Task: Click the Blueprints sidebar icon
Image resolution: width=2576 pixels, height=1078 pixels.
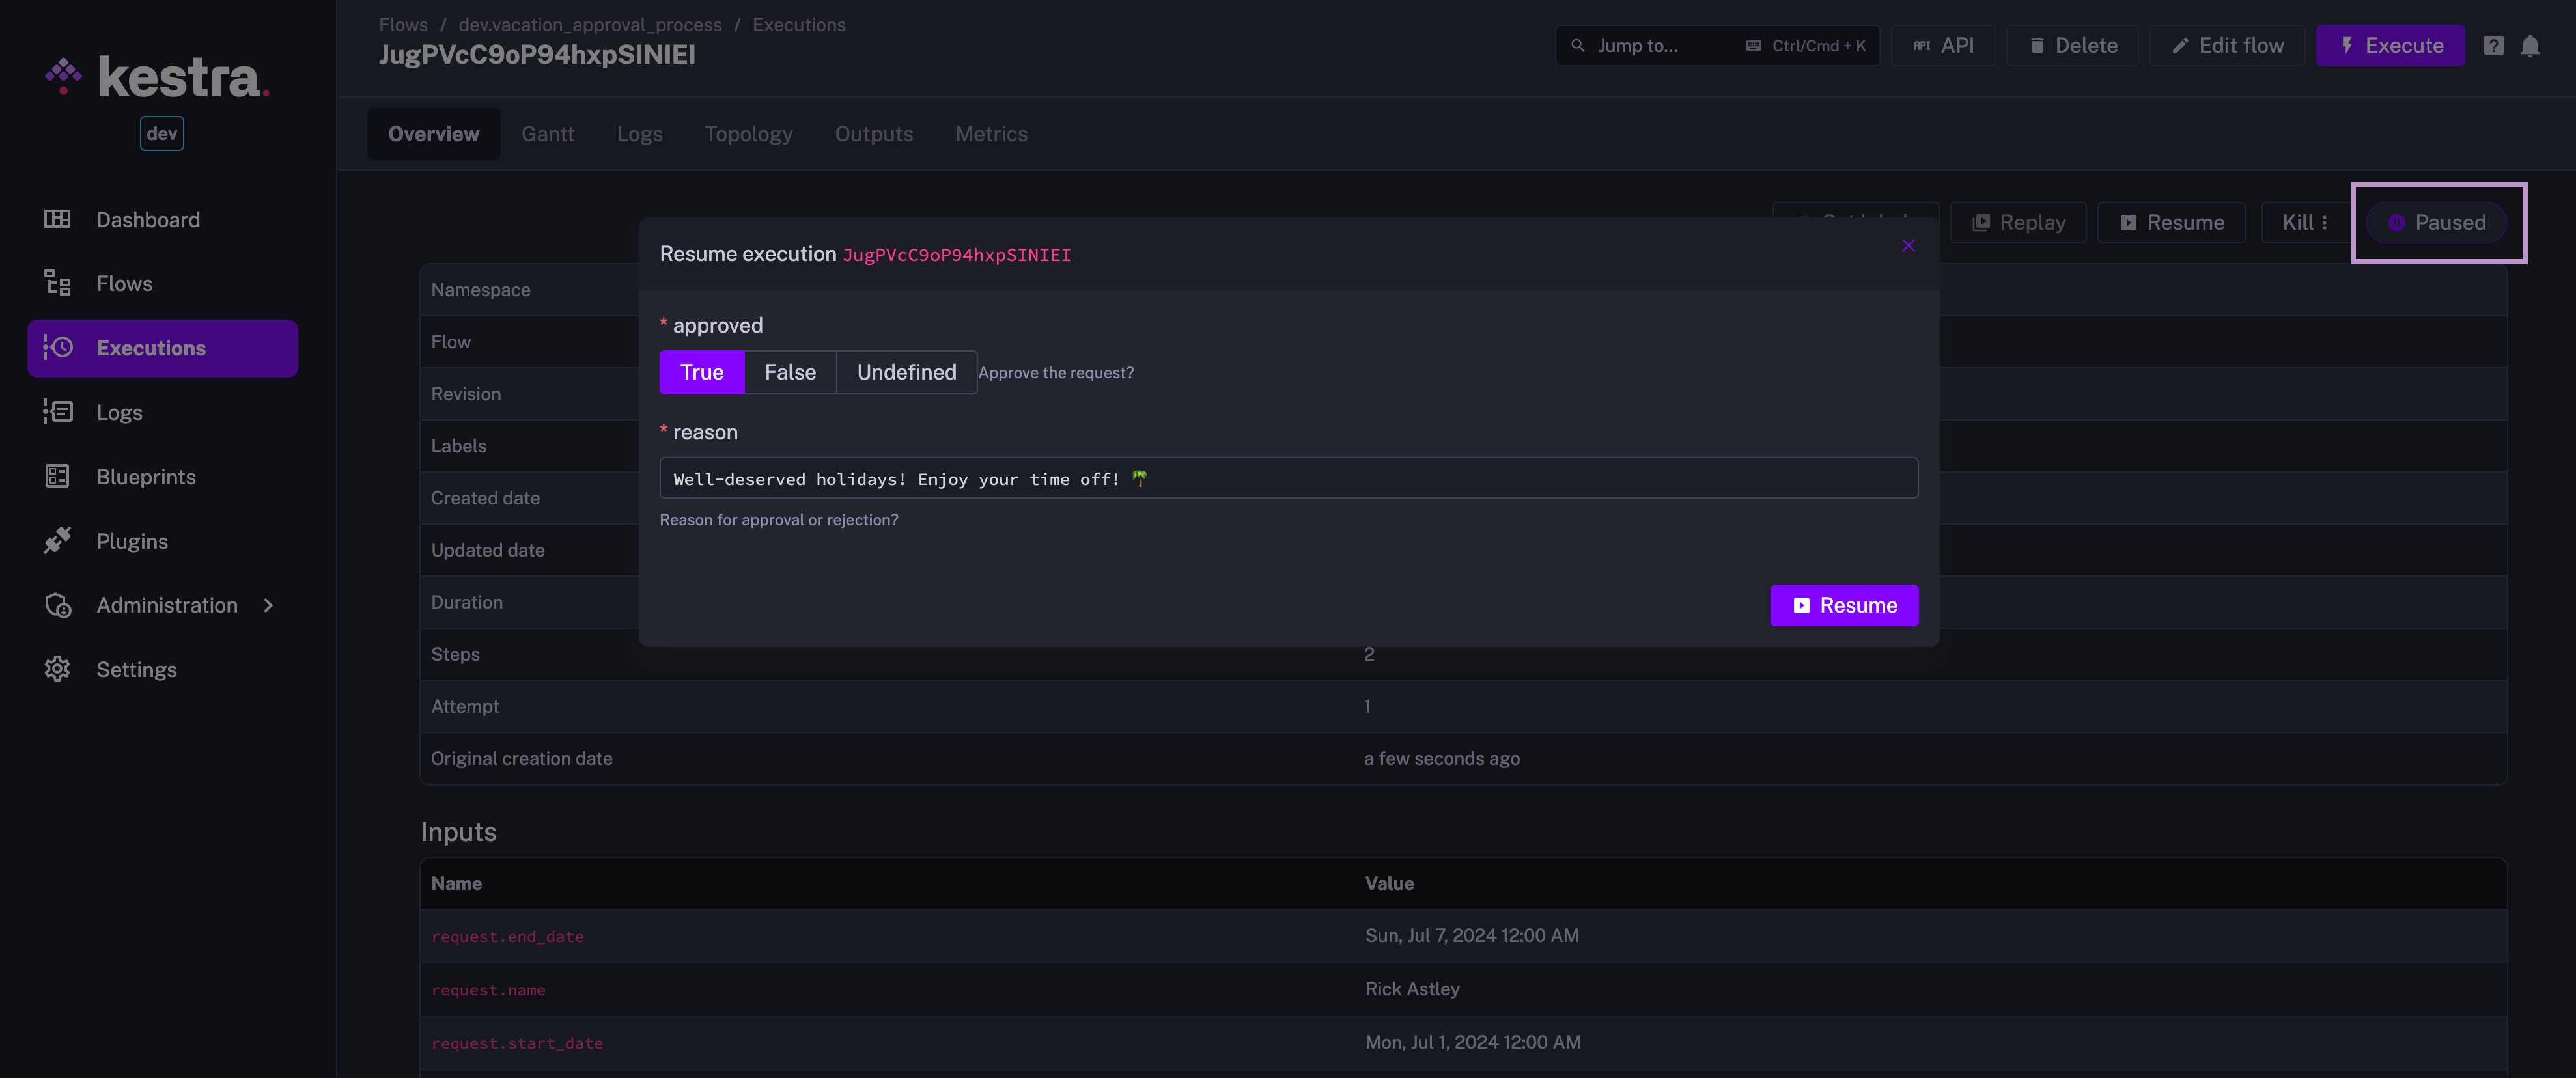Action: pos(57,476)
